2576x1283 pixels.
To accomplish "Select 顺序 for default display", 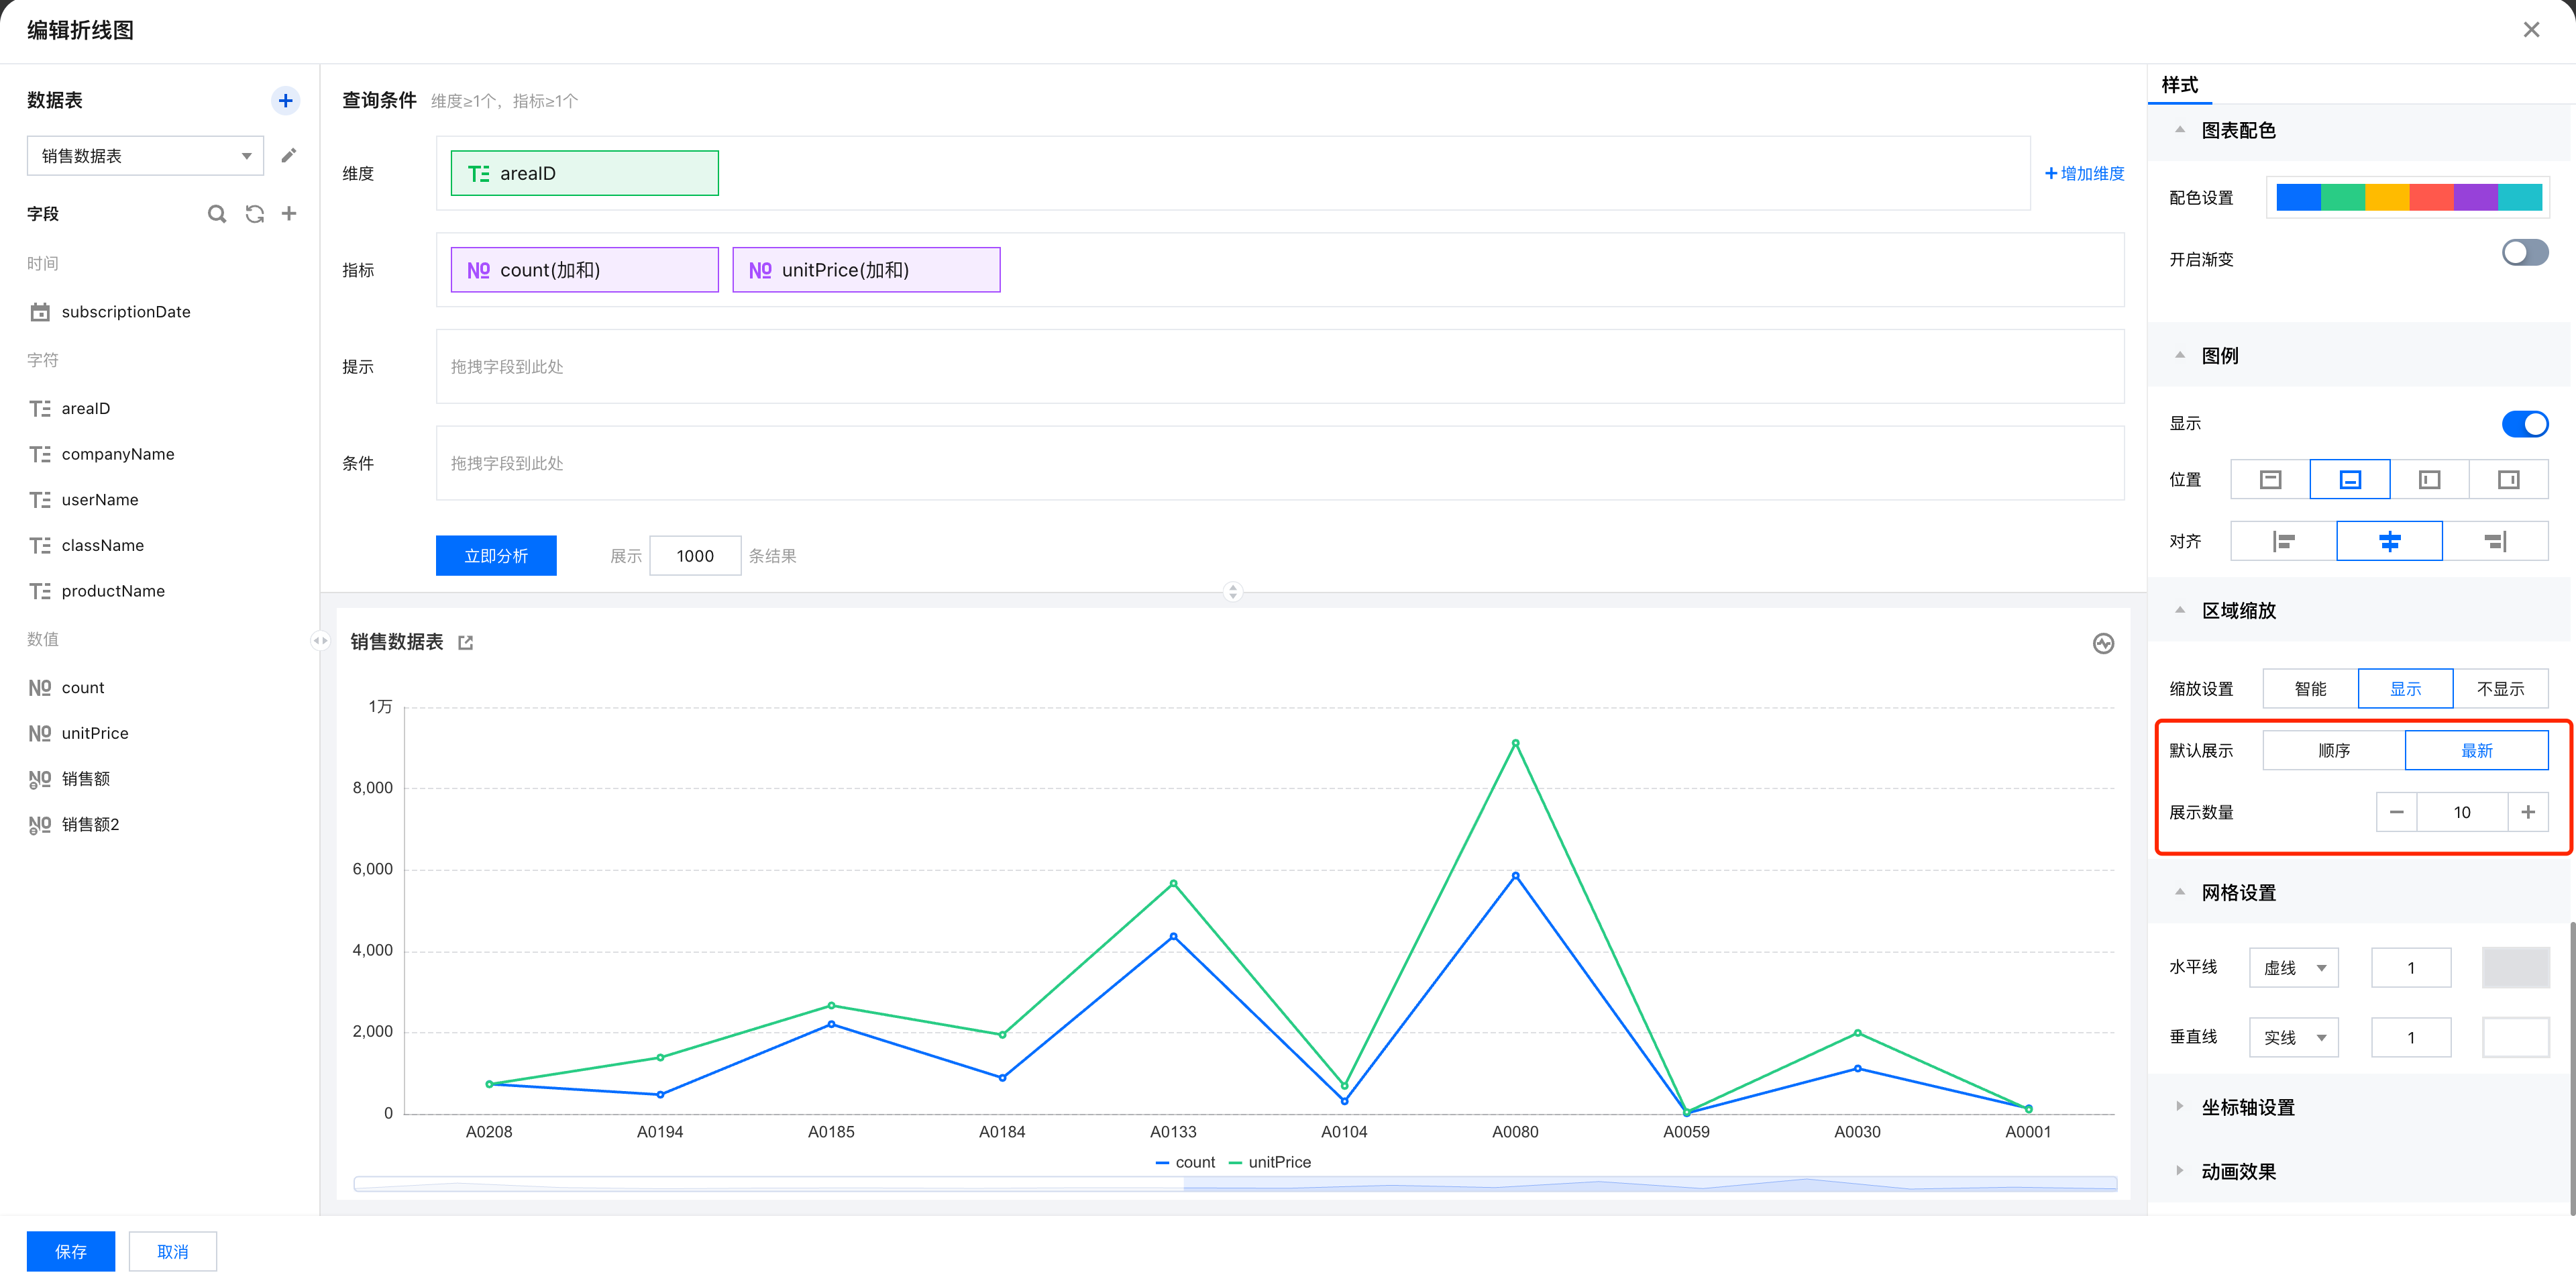I will pyautogui.click(x=2333, y=751).
